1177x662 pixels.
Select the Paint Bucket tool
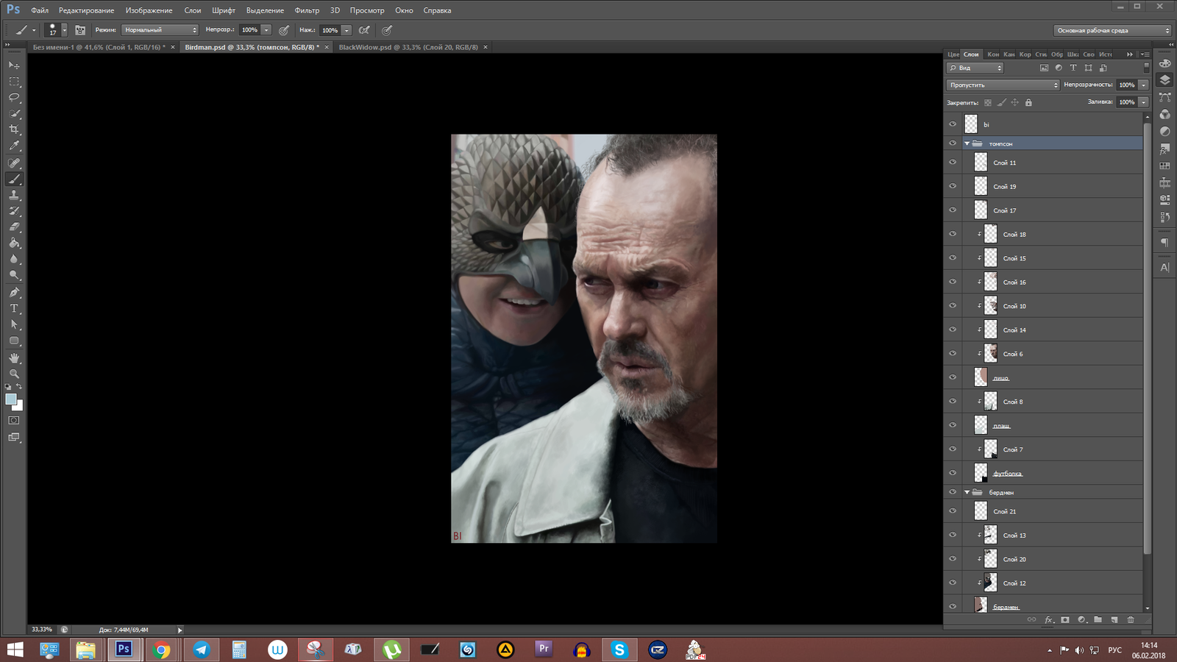coord(14,243)
